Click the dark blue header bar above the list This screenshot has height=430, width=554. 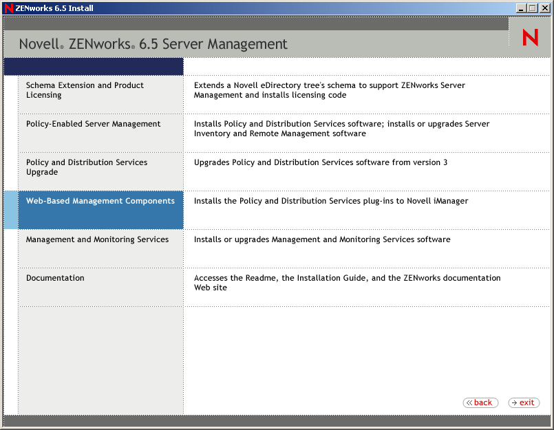tap(93, 66)
